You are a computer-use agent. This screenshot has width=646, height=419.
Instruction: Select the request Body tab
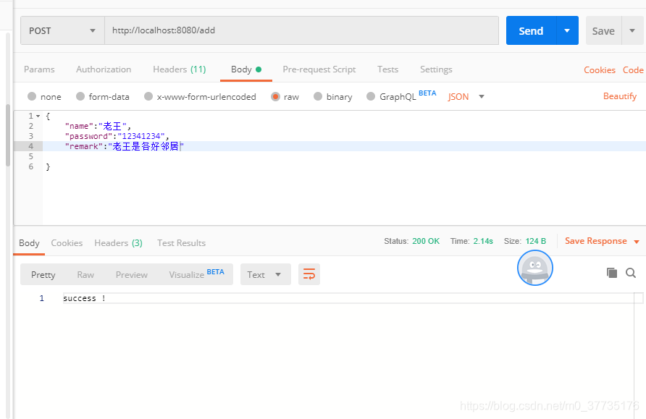(x=246, y=69)
